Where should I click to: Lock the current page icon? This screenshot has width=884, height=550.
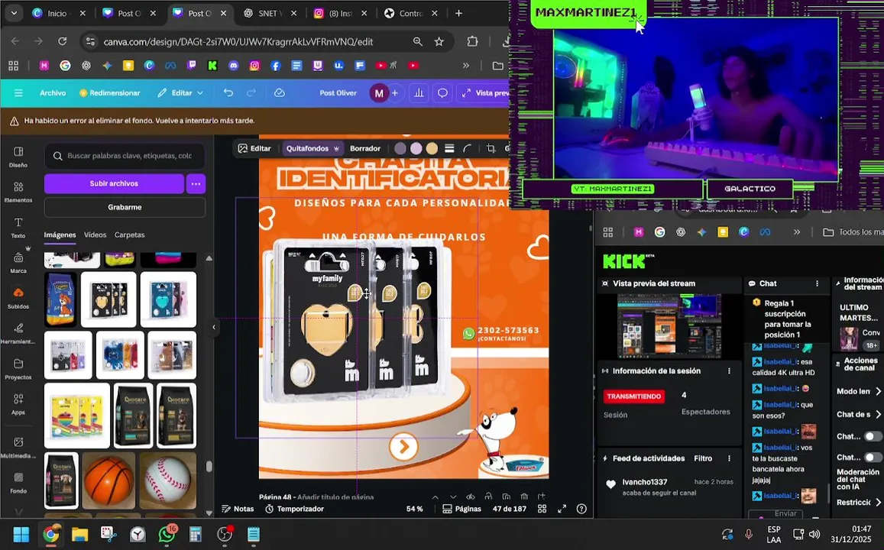tap(488, 497)
